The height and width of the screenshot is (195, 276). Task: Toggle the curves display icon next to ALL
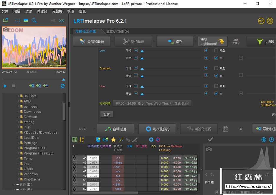point(62,20)
